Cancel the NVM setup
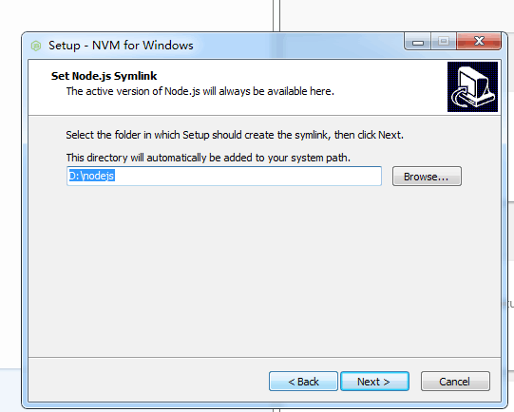 click(455, 382)
